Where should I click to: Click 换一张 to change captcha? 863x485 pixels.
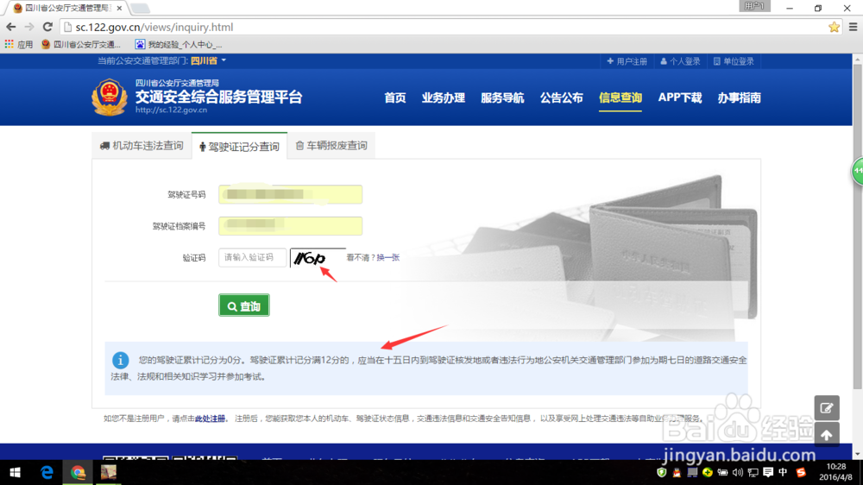click(x=388, y=258)
